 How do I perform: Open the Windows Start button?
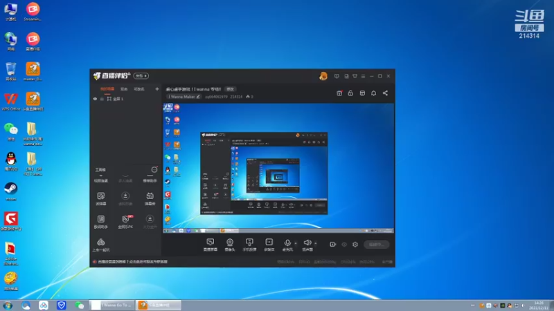pos(8,305)
